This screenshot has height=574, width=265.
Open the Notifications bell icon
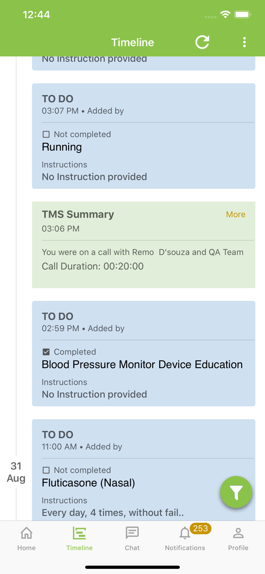pyautogui.click(x=185, y=534)
